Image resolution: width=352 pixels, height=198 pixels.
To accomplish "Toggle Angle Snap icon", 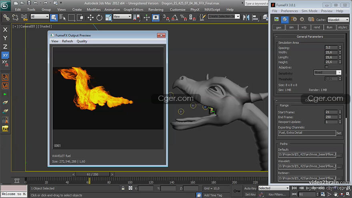I will (175, 17).
